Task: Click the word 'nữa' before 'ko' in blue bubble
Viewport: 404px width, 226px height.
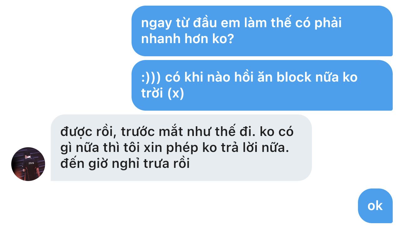Action: 327,77
